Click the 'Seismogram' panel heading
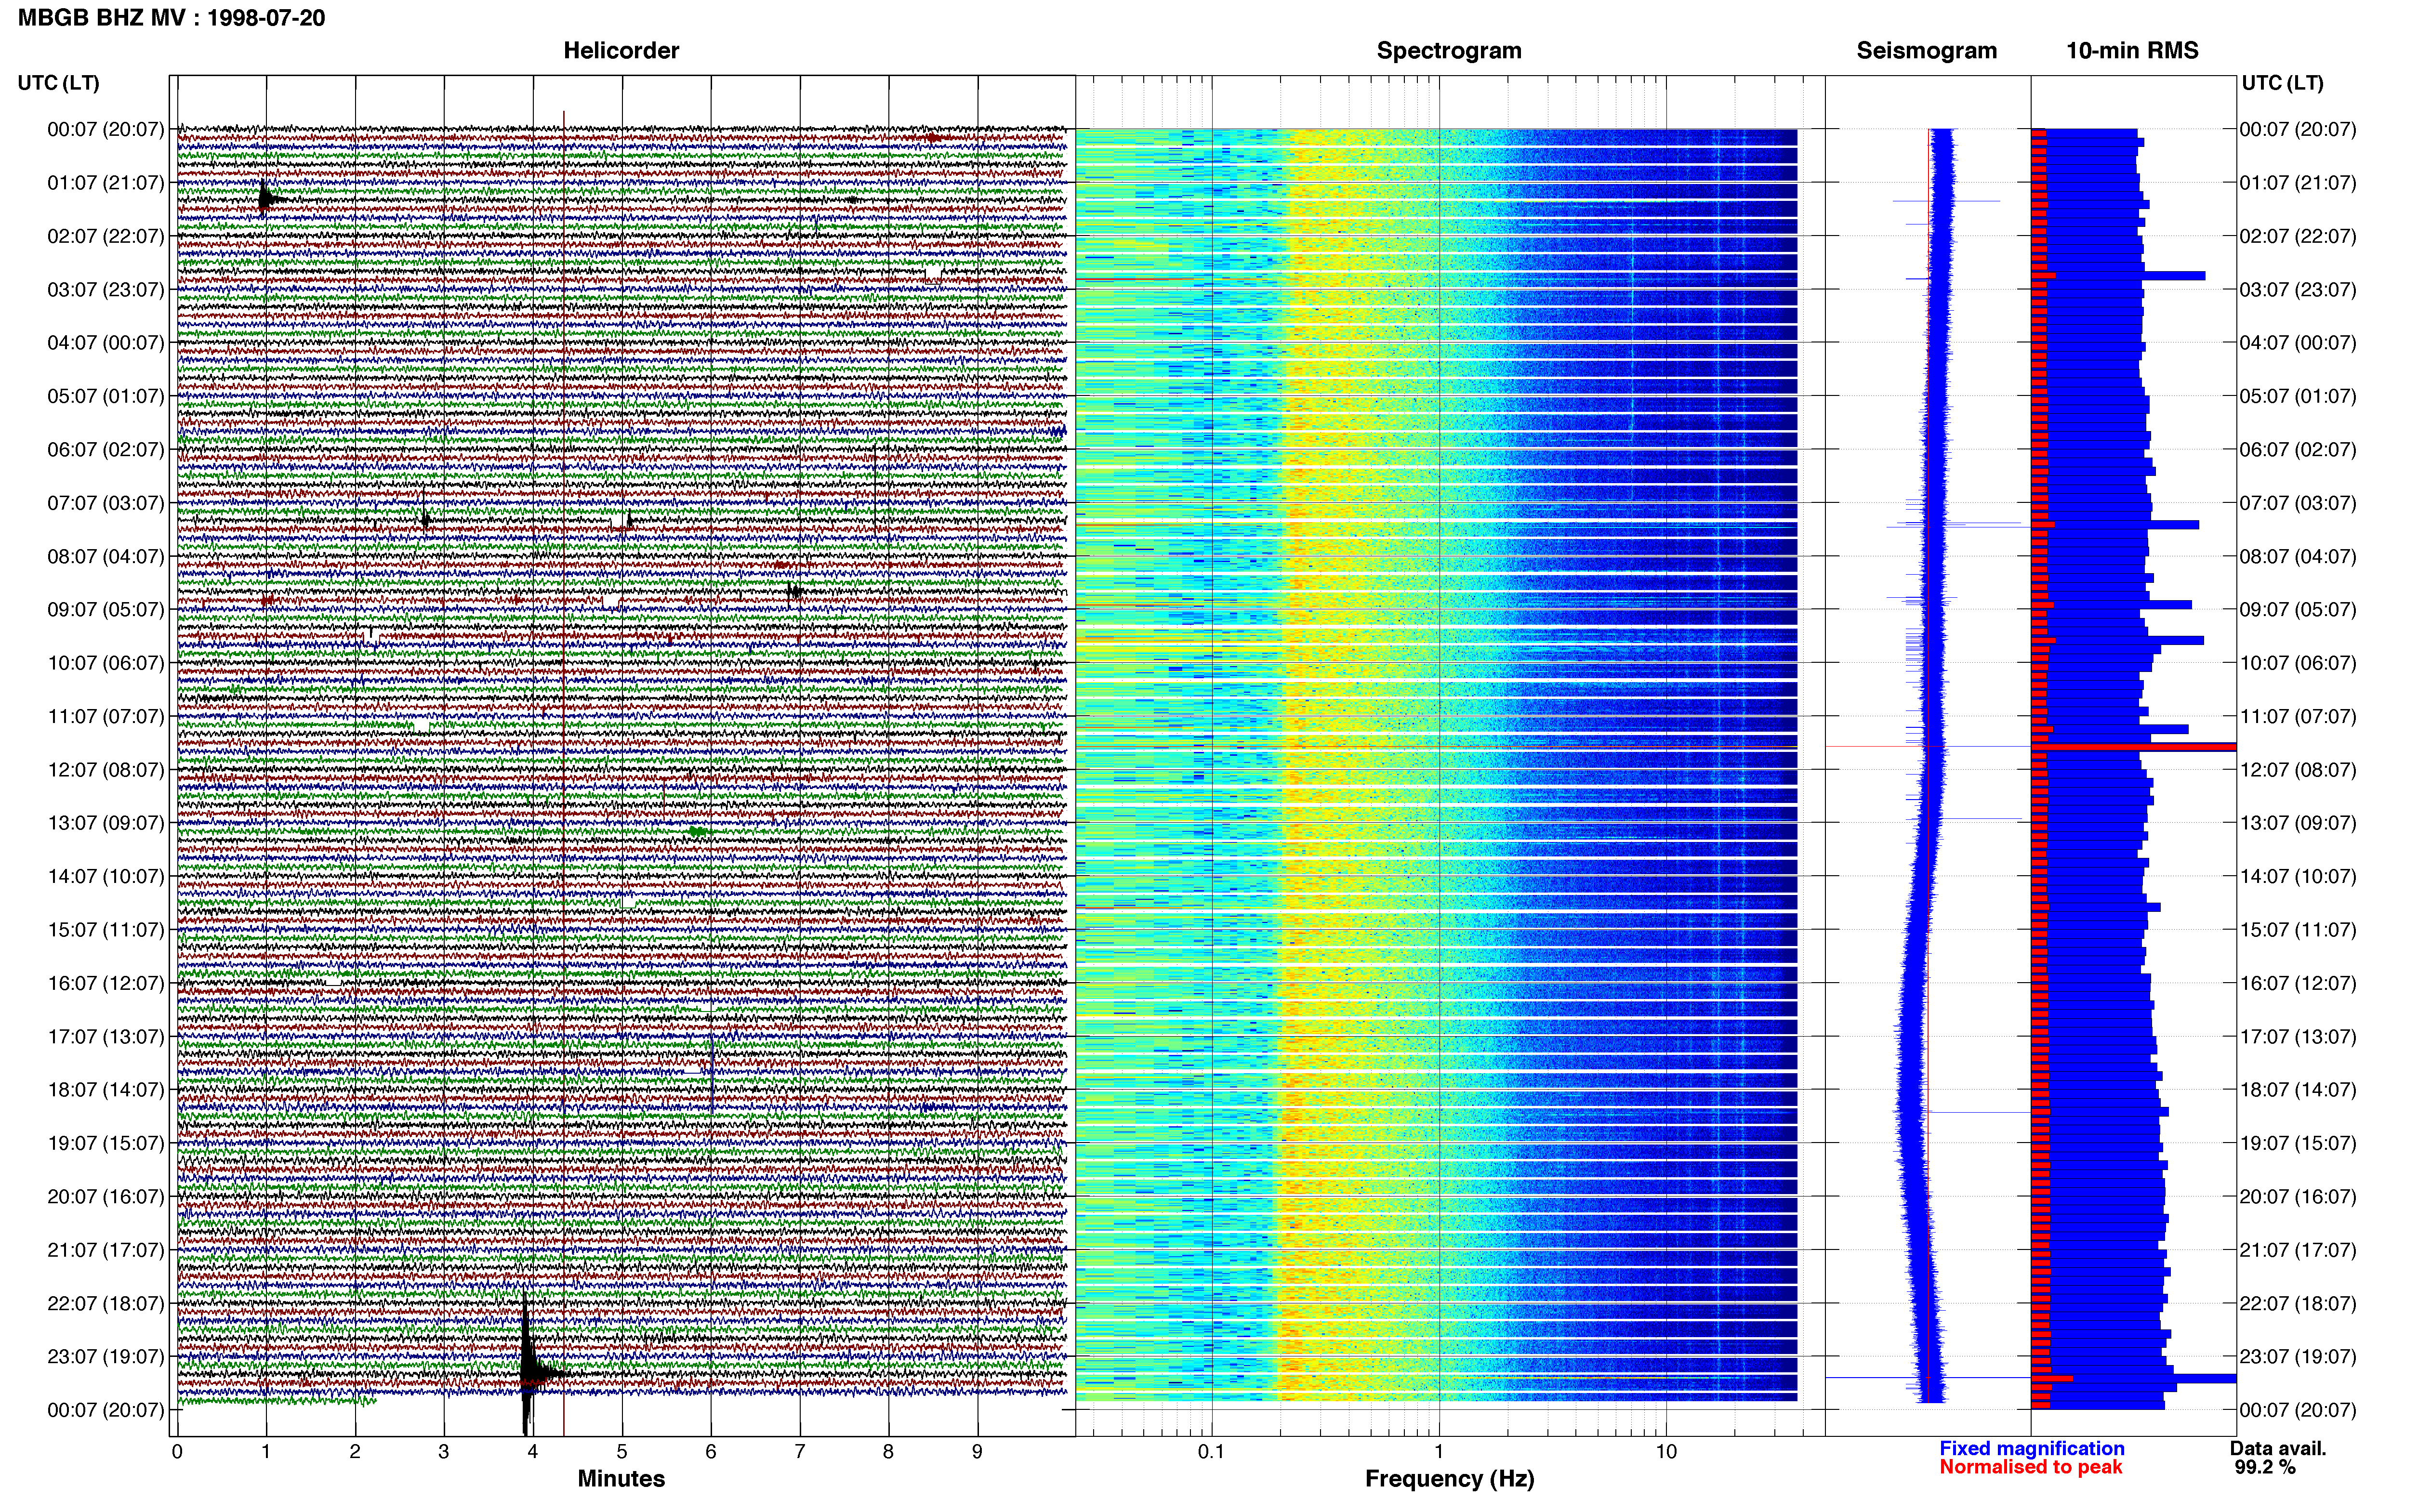 [x=1926, y=51]
